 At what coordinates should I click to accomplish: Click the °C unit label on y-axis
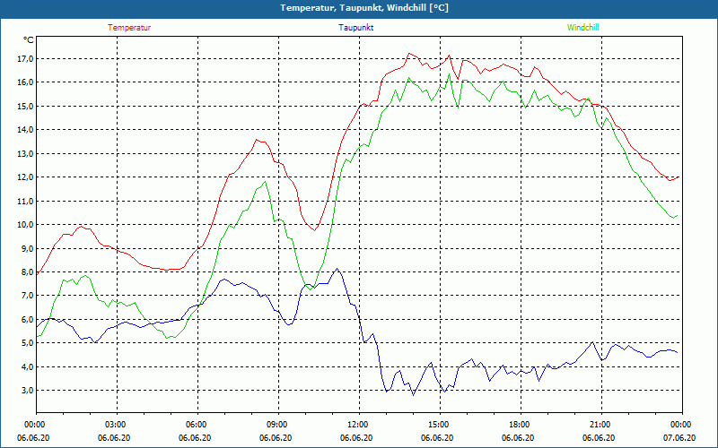click(29, 40)
